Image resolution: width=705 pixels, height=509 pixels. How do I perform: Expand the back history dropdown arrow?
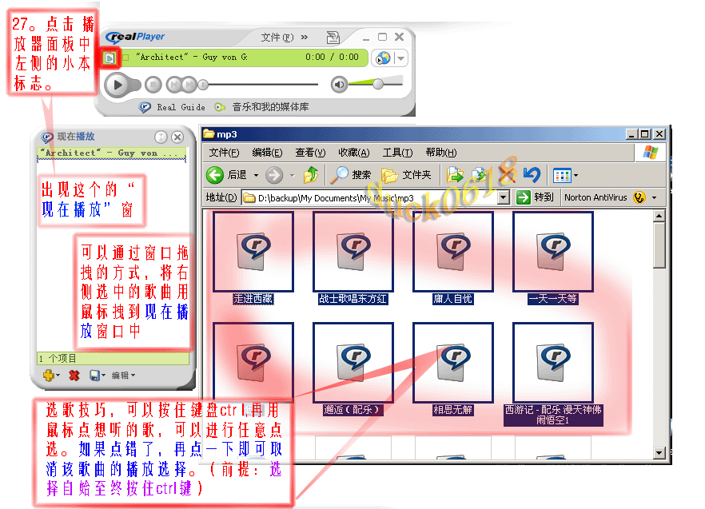point(256,175)
